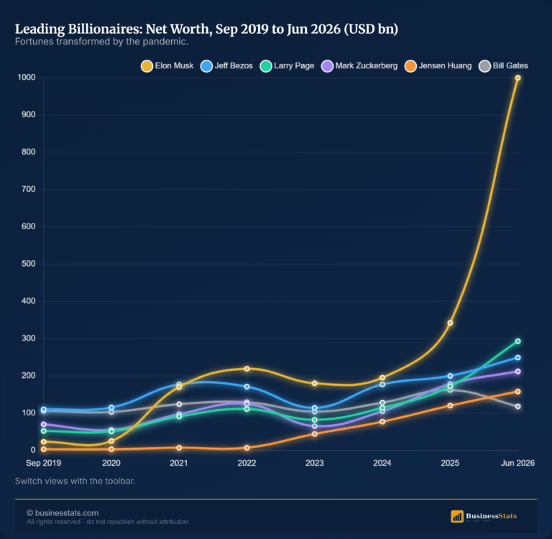The width and height of the screenshot is (552, 539).
Task: Select Jensen Huang's 2024 data point
Action: pos(382,421)
